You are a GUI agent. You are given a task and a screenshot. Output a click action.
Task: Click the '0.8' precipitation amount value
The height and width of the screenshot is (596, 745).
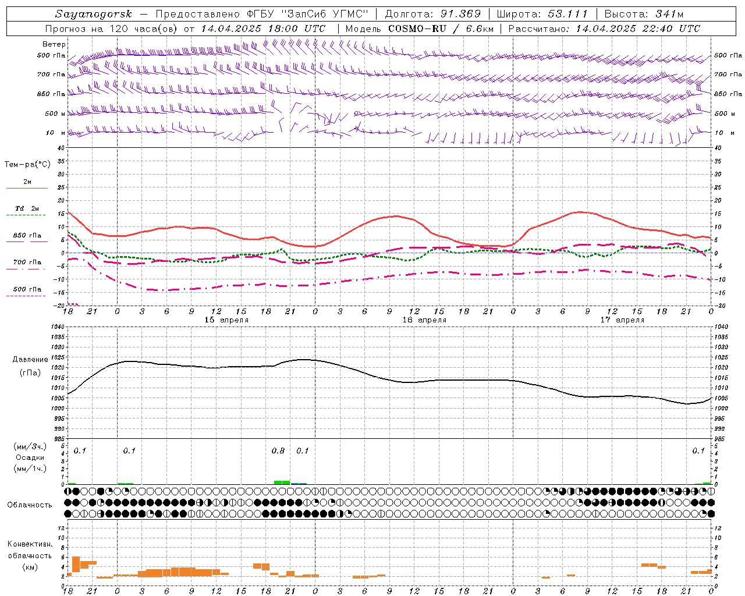click(278, 450)
